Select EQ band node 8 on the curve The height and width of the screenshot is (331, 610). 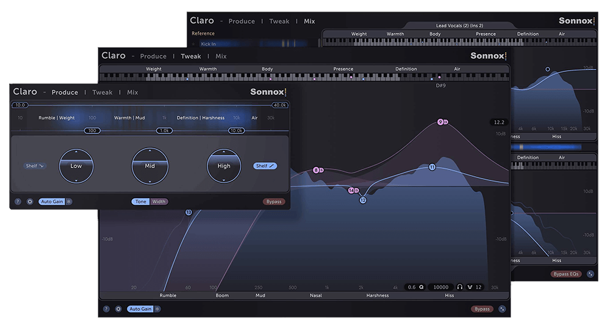click(x=316, y=170)
